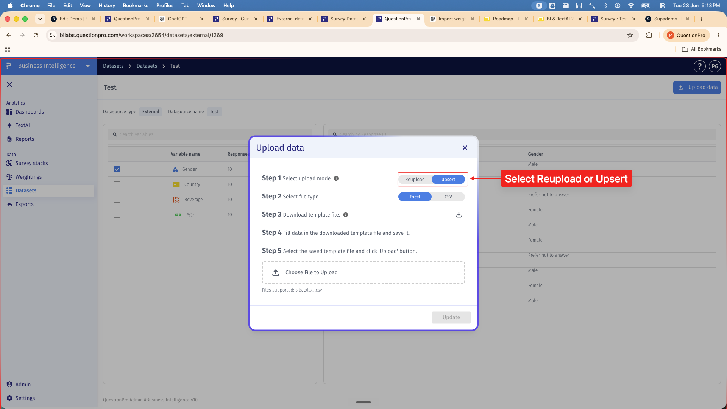Open the Apple menu
The image size is (727, 409).
point(10,5)
